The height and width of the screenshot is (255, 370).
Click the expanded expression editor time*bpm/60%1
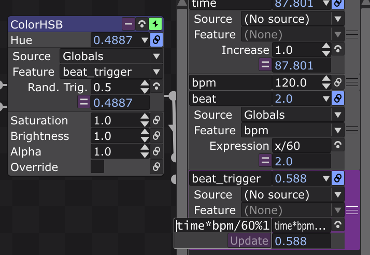[x=223, y=226]
